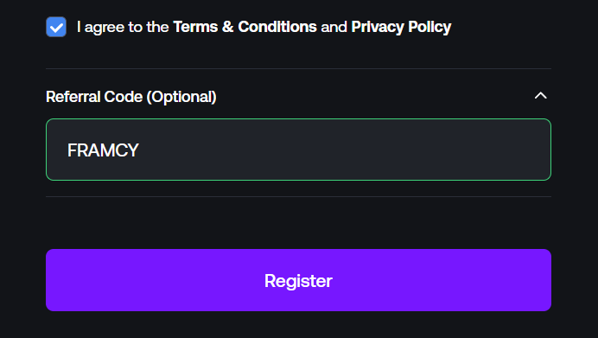
Task: Click the "(Optional)" text in the referral heading
Action: coord(181,97)
